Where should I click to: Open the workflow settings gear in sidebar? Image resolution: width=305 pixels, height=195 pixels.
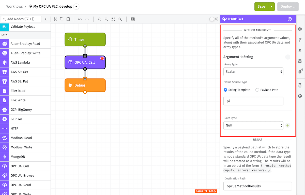[x=300, y=29]
